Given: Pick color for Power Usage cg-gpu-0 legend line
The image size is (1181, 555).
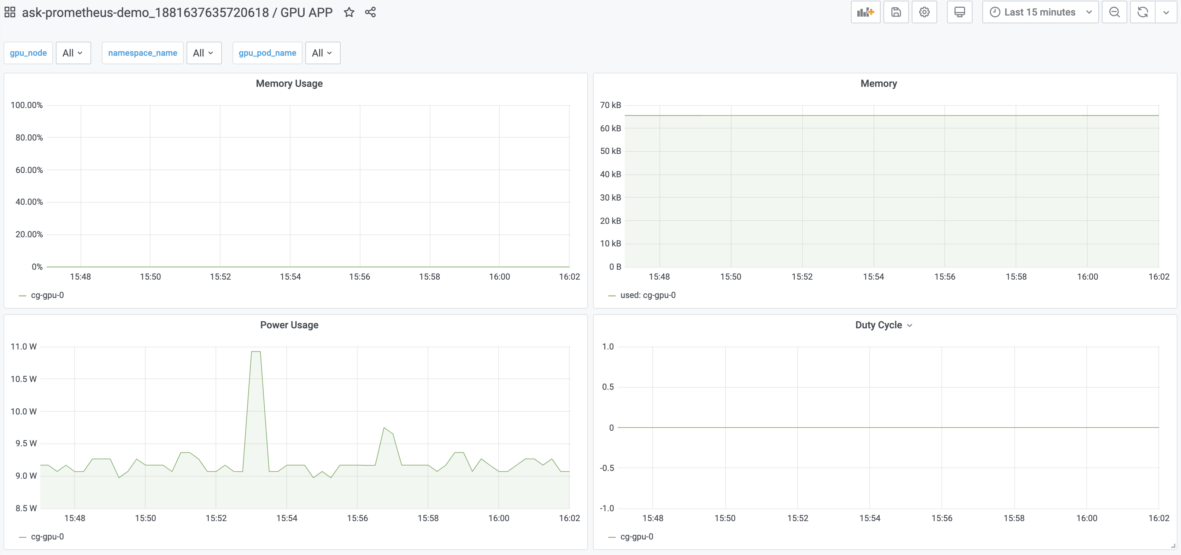Looking at the screenshot, I should coord(23,537).
